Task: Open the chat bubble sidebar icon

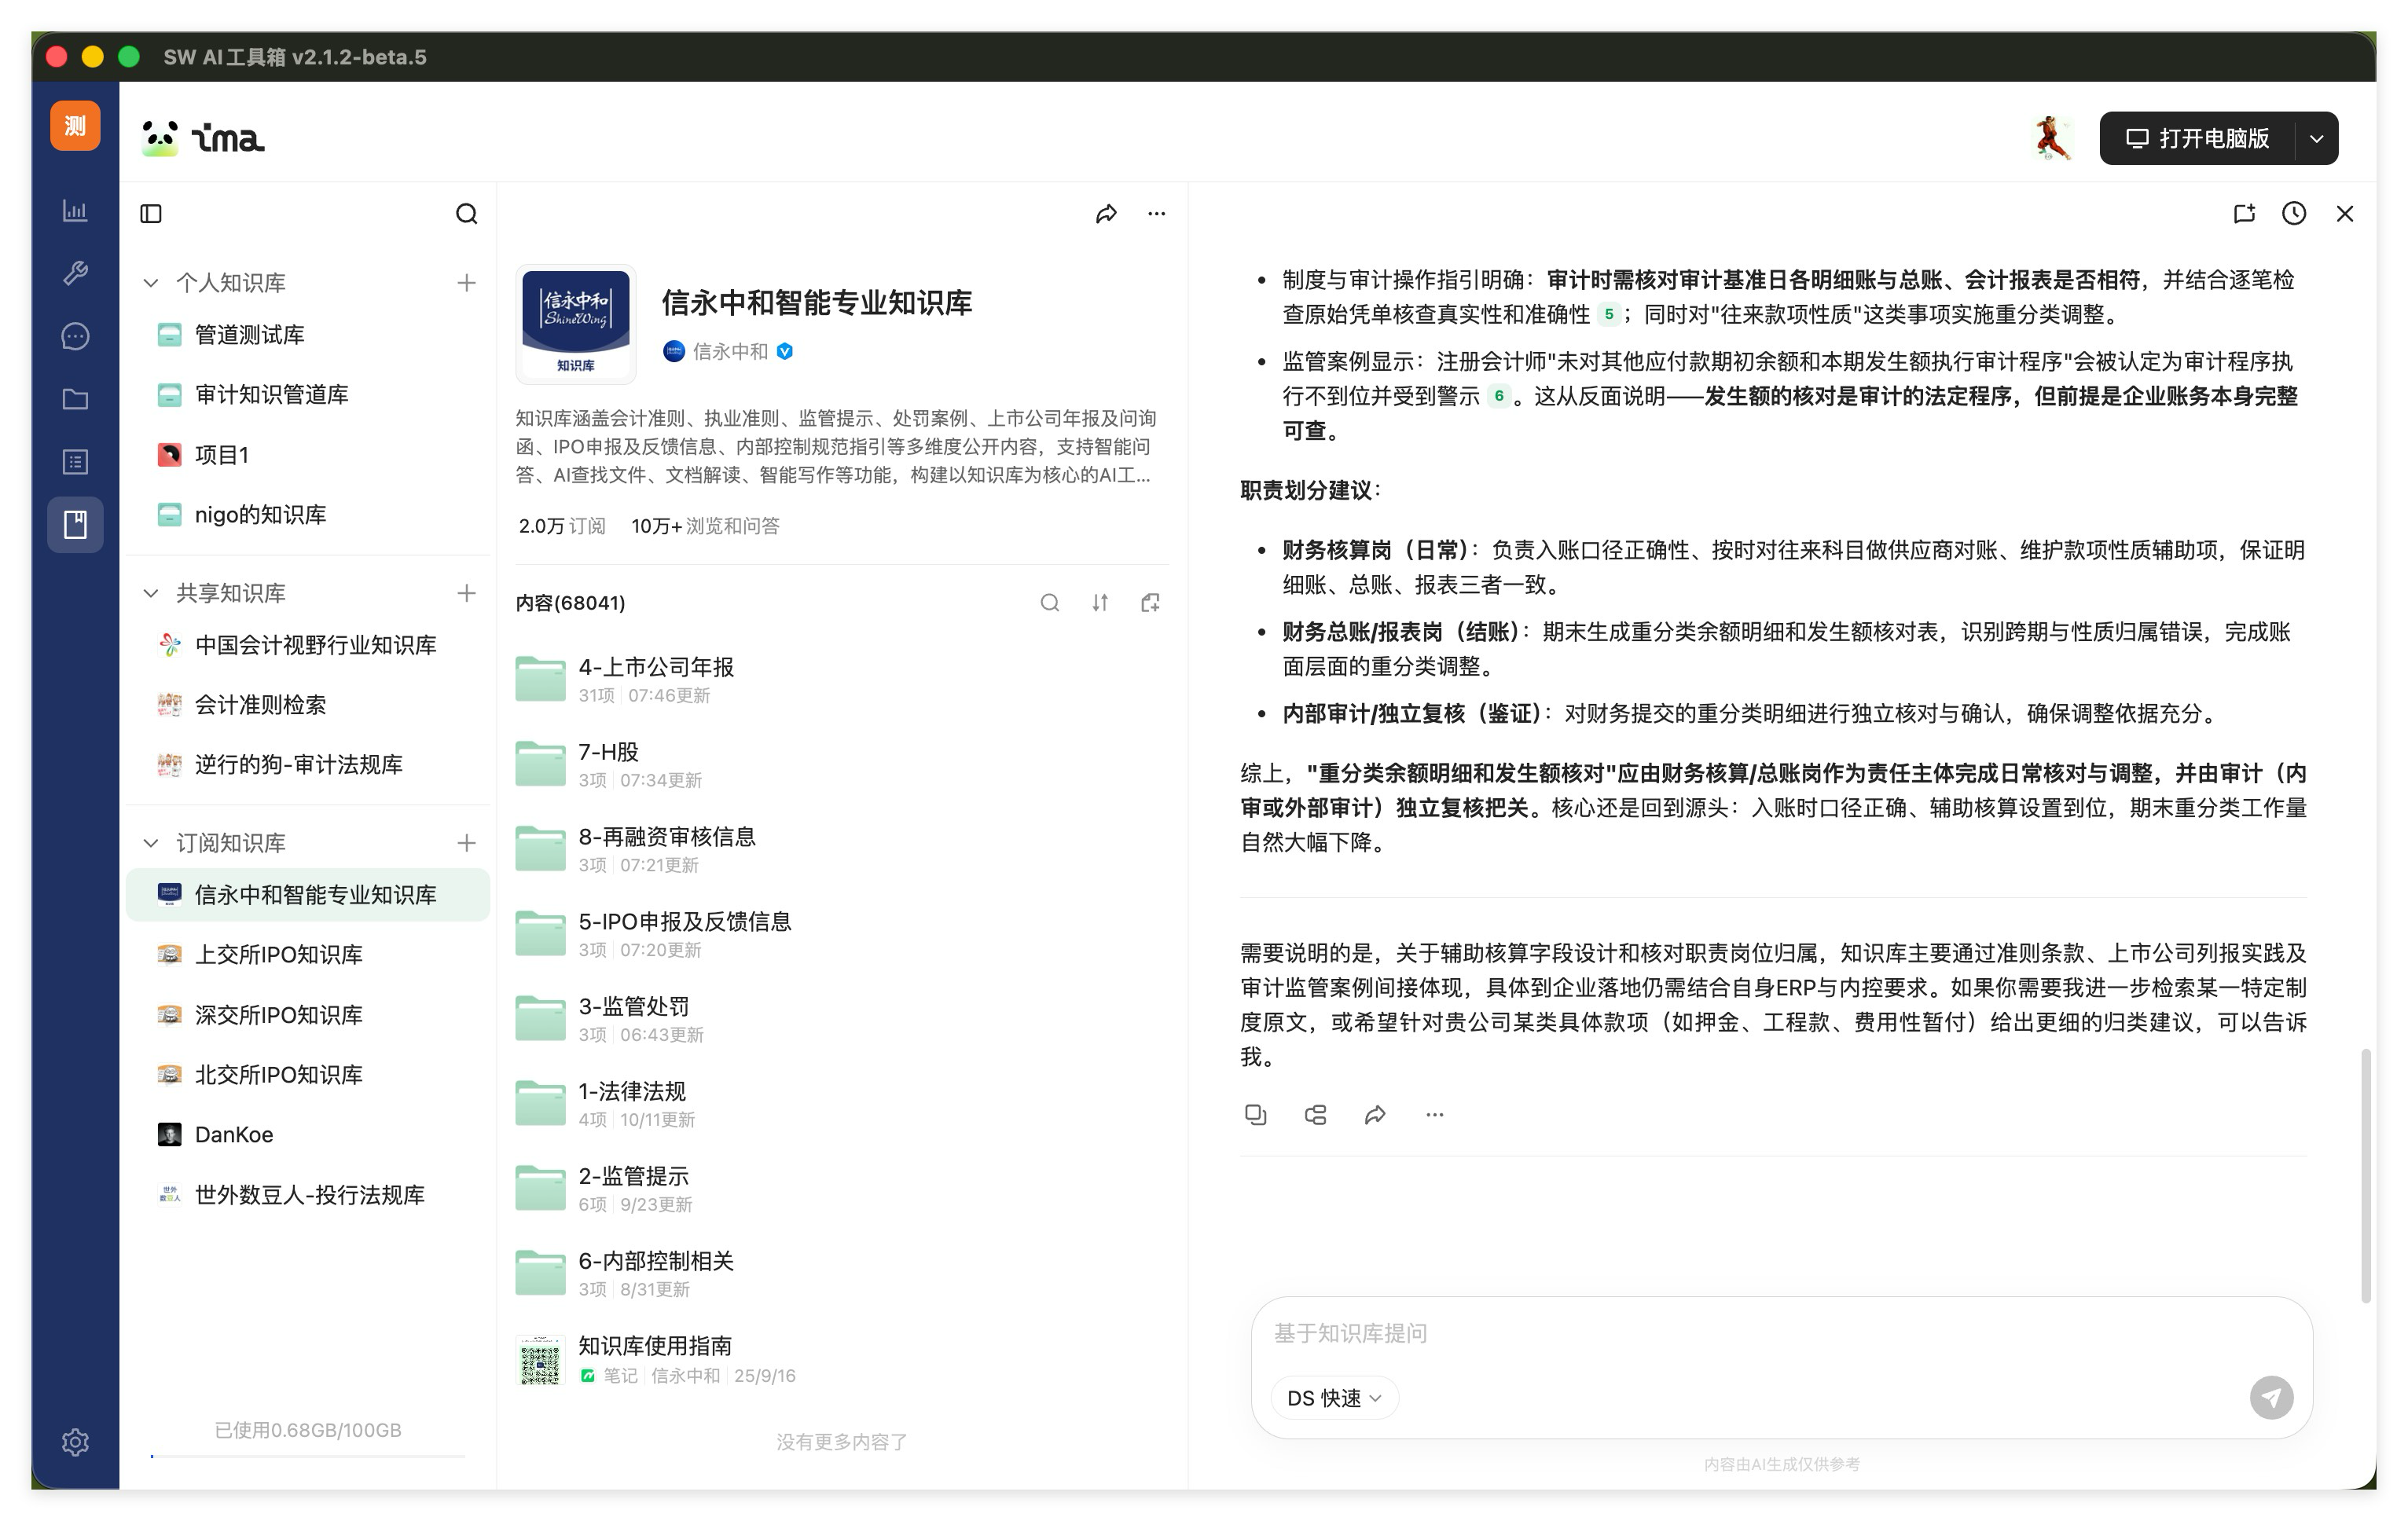Action: tap(75, 335)
